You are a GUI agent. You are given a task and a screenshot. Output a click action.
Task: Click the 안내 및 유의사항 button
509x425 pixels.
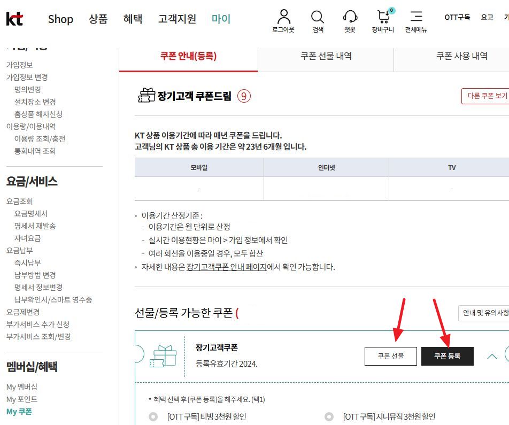[484, 313]
